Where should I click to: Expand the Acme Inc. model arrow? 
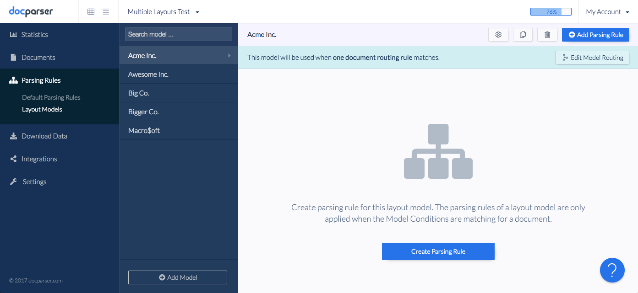[229, 56]
